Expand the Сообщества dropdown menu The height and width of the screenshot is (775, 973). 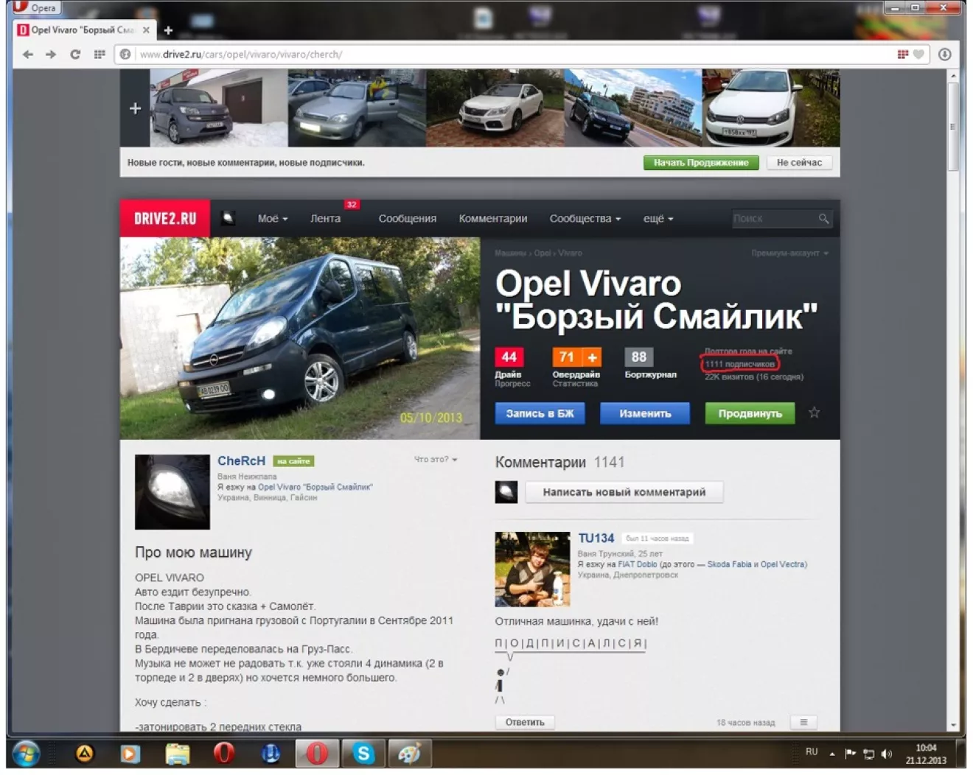[x=585, y=219]
